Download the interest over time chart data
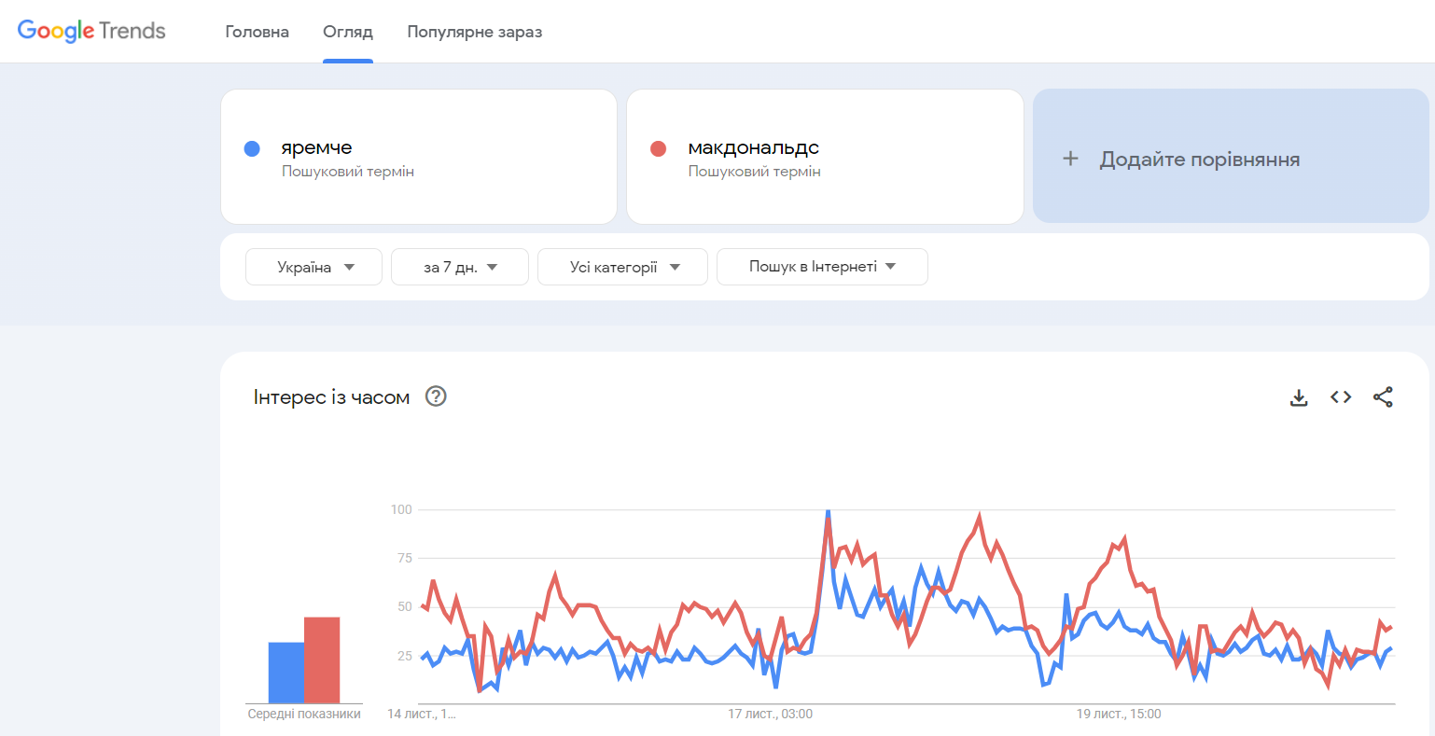 tap(1298, 397)
